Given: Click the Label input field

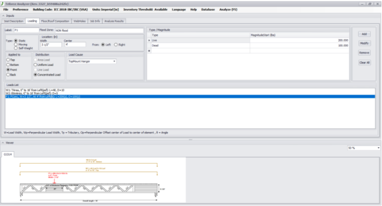Looking at the screenshot, I should [x=26, y=30].
